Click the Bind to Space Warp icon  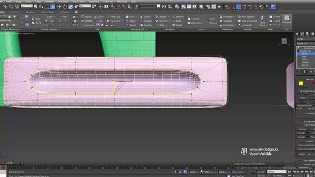pyautogui.click(x=17, y=6)
